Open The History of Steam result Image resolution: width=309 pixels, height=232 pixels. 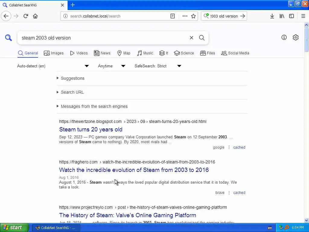[128, 215]
